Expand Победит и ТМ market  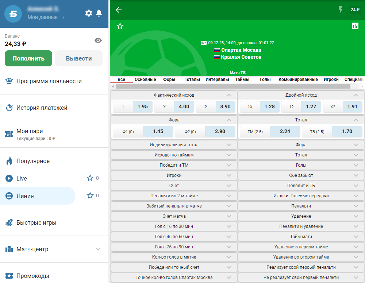pyautogui.click(x=174, y=165)
